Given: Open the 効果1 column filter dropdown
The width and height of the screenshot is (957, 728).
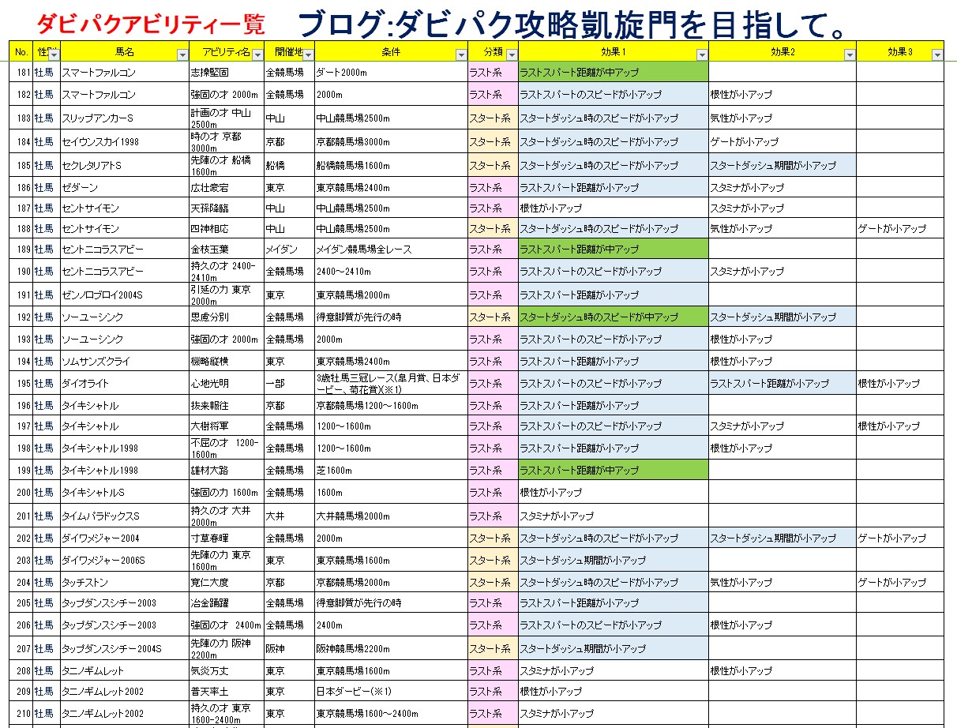Looking at the screenshot, I should (702, 54).
